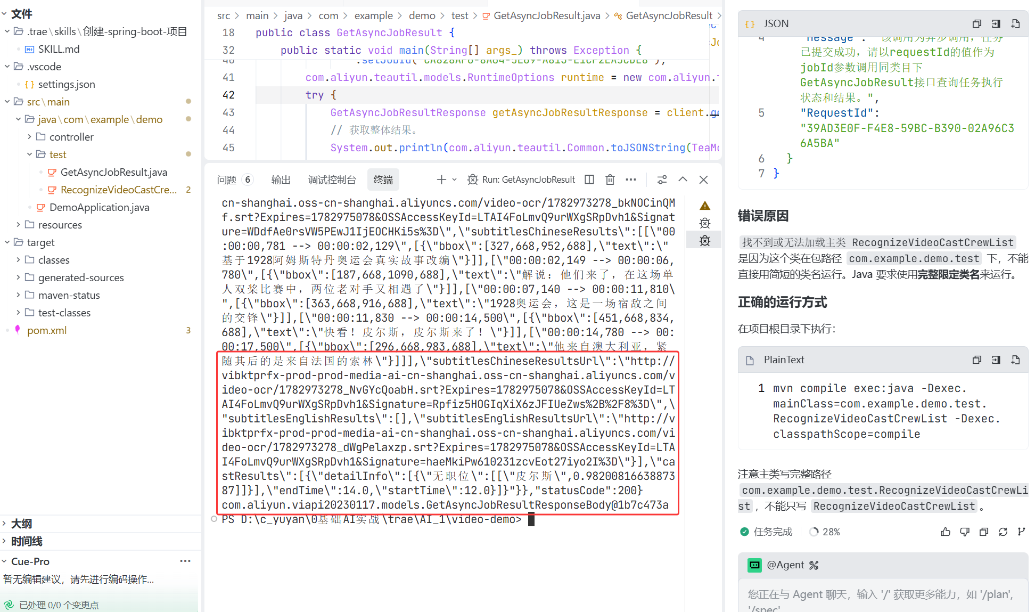Click the thumbs up feedback icon
Screen dimensions: 1035x612
[x=946, y=532]
